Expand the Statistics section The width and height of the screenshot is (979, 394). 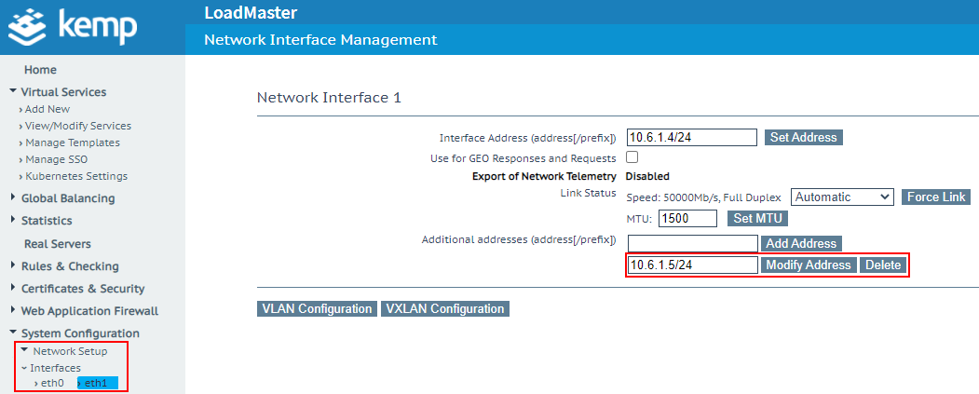[47, 221]
